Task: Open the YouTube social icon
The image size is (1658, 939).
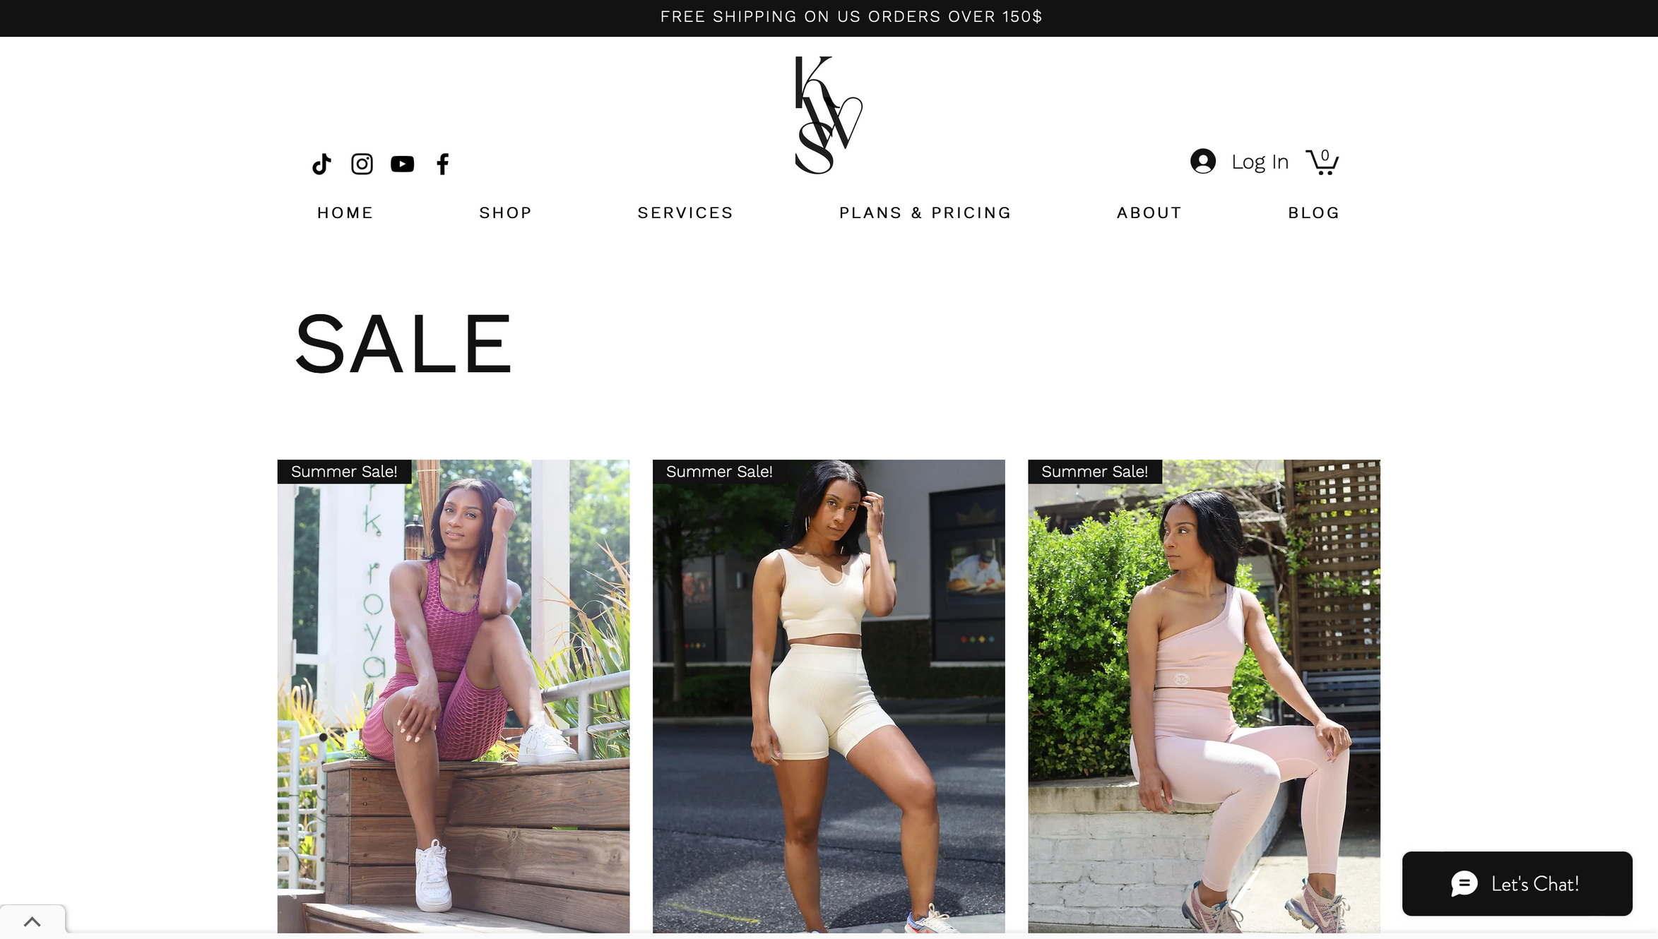Action: tap(402, 164)
